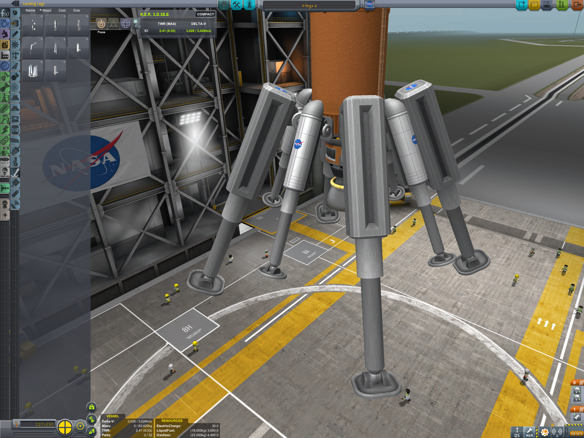This screenshot has height=438, width=584.
Task: Collapse the parts panel with arrow
Action: tap(15, 3)
